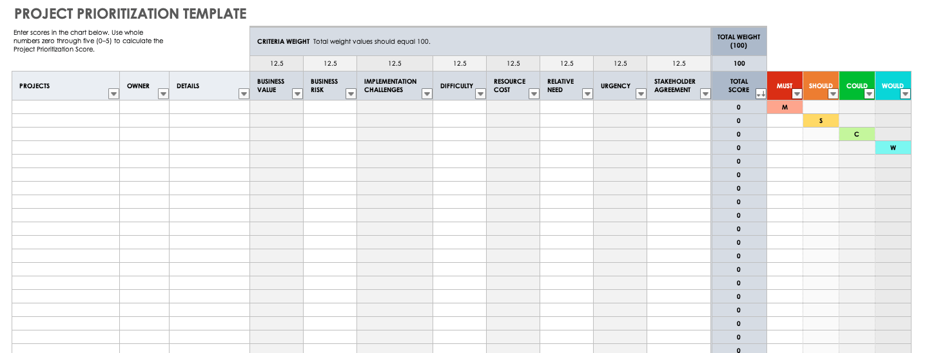This screenshot has width=927, height=353.
Task: Select the yellow S cell
Action: [821, 121]
